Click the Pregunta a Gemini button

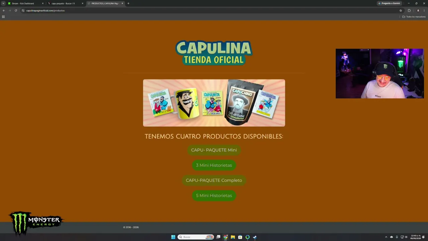389,3
